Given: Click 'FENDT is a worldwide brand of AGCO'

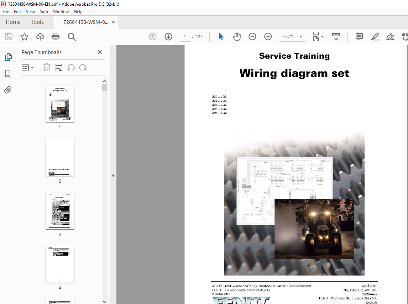Looking at the screenshot, I should 241,290.
